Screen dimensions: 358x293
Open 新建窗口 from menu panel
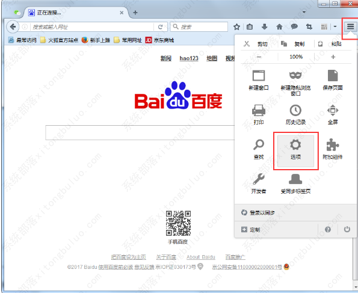(259, 80)
